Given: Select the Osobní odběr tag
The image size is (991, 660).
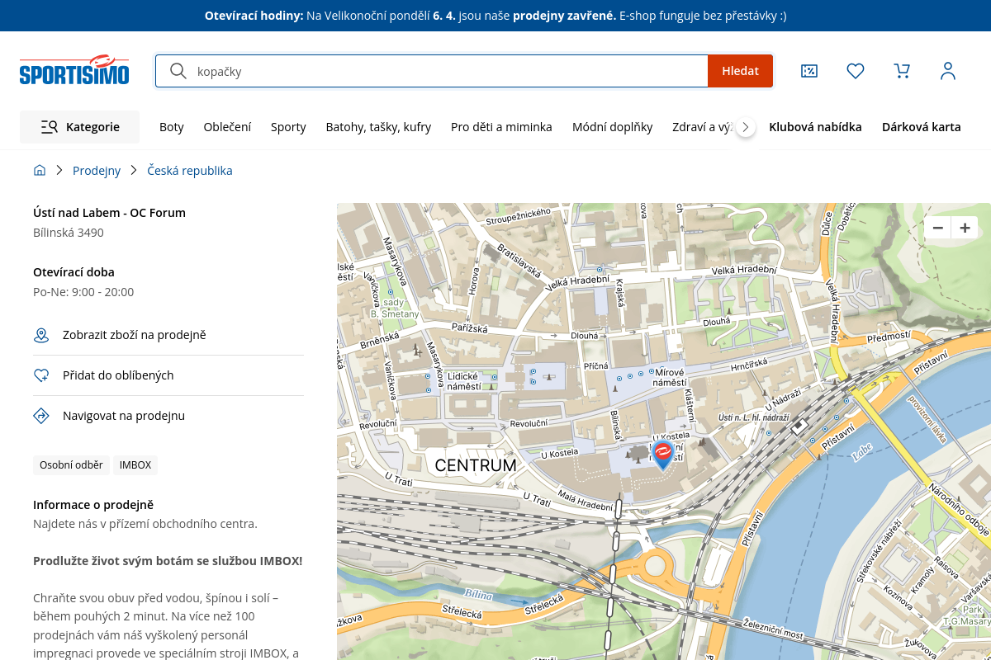Looking at the screenshot, I should tap(71, 465).
